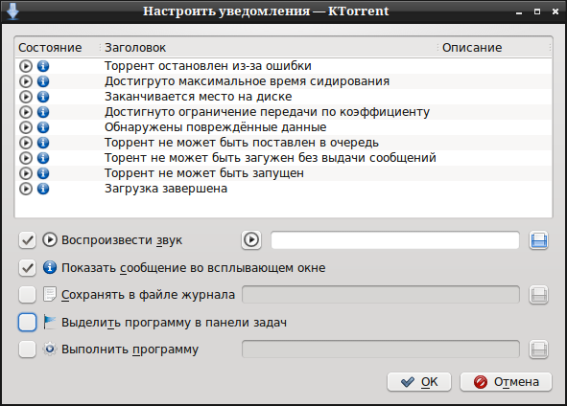This screenshot has height=406, width=567.
Task: Click the 'Отмена' cancel button
Action: [506, 382]
